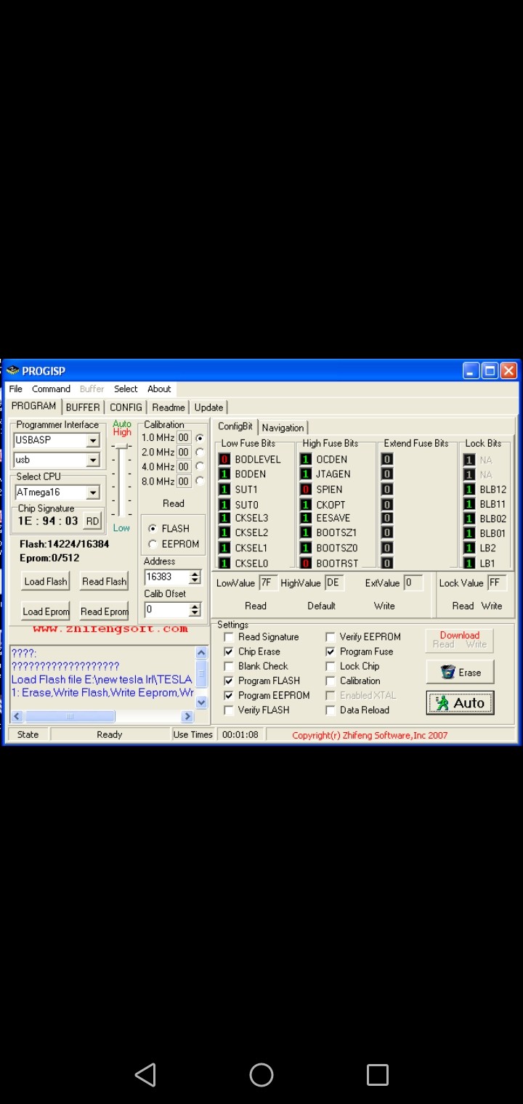Toggle the SUT0 fuse bit

(225, 505)
